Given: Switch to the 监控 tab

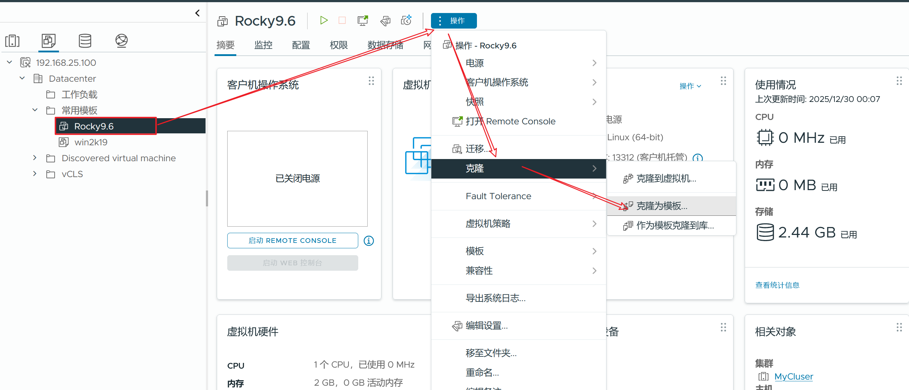Looking at the screenshot, I should 263,45.
